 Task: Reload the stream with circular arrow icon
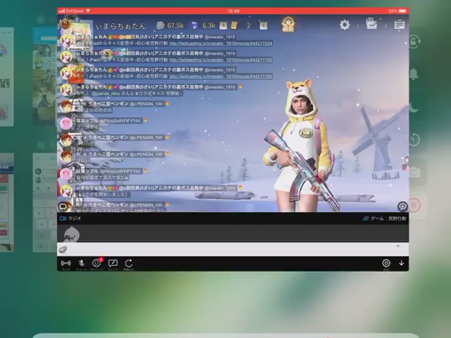pyautogui.click(x=128, y=263)
